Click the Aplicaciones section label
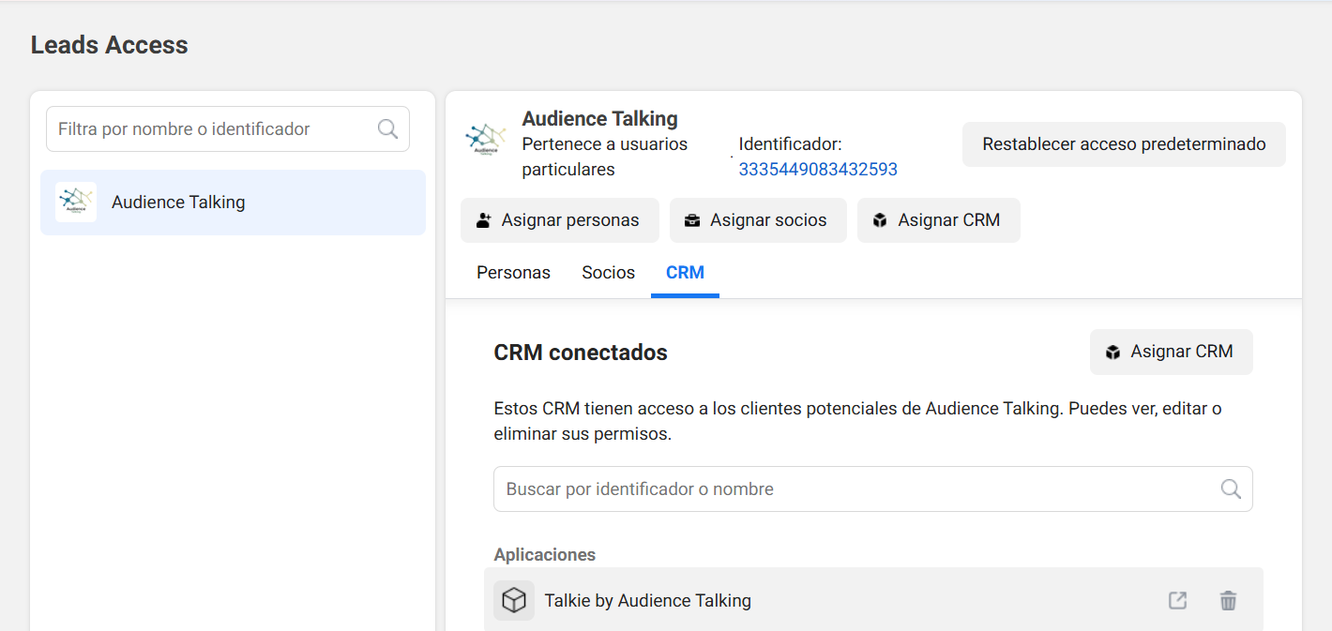Viewport: 1332px width, 631px height. [545, 555]
